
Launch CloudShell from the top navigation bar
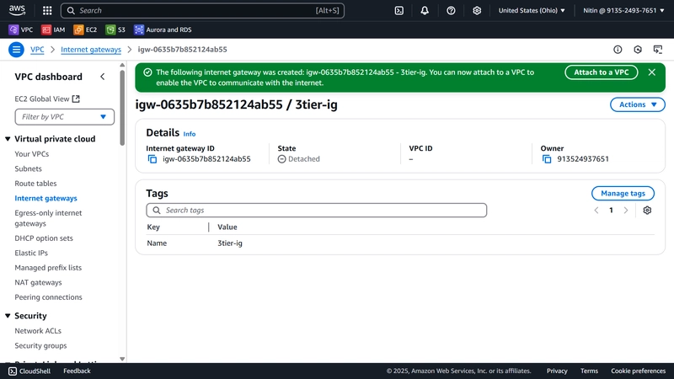click(x=399, y=10)
